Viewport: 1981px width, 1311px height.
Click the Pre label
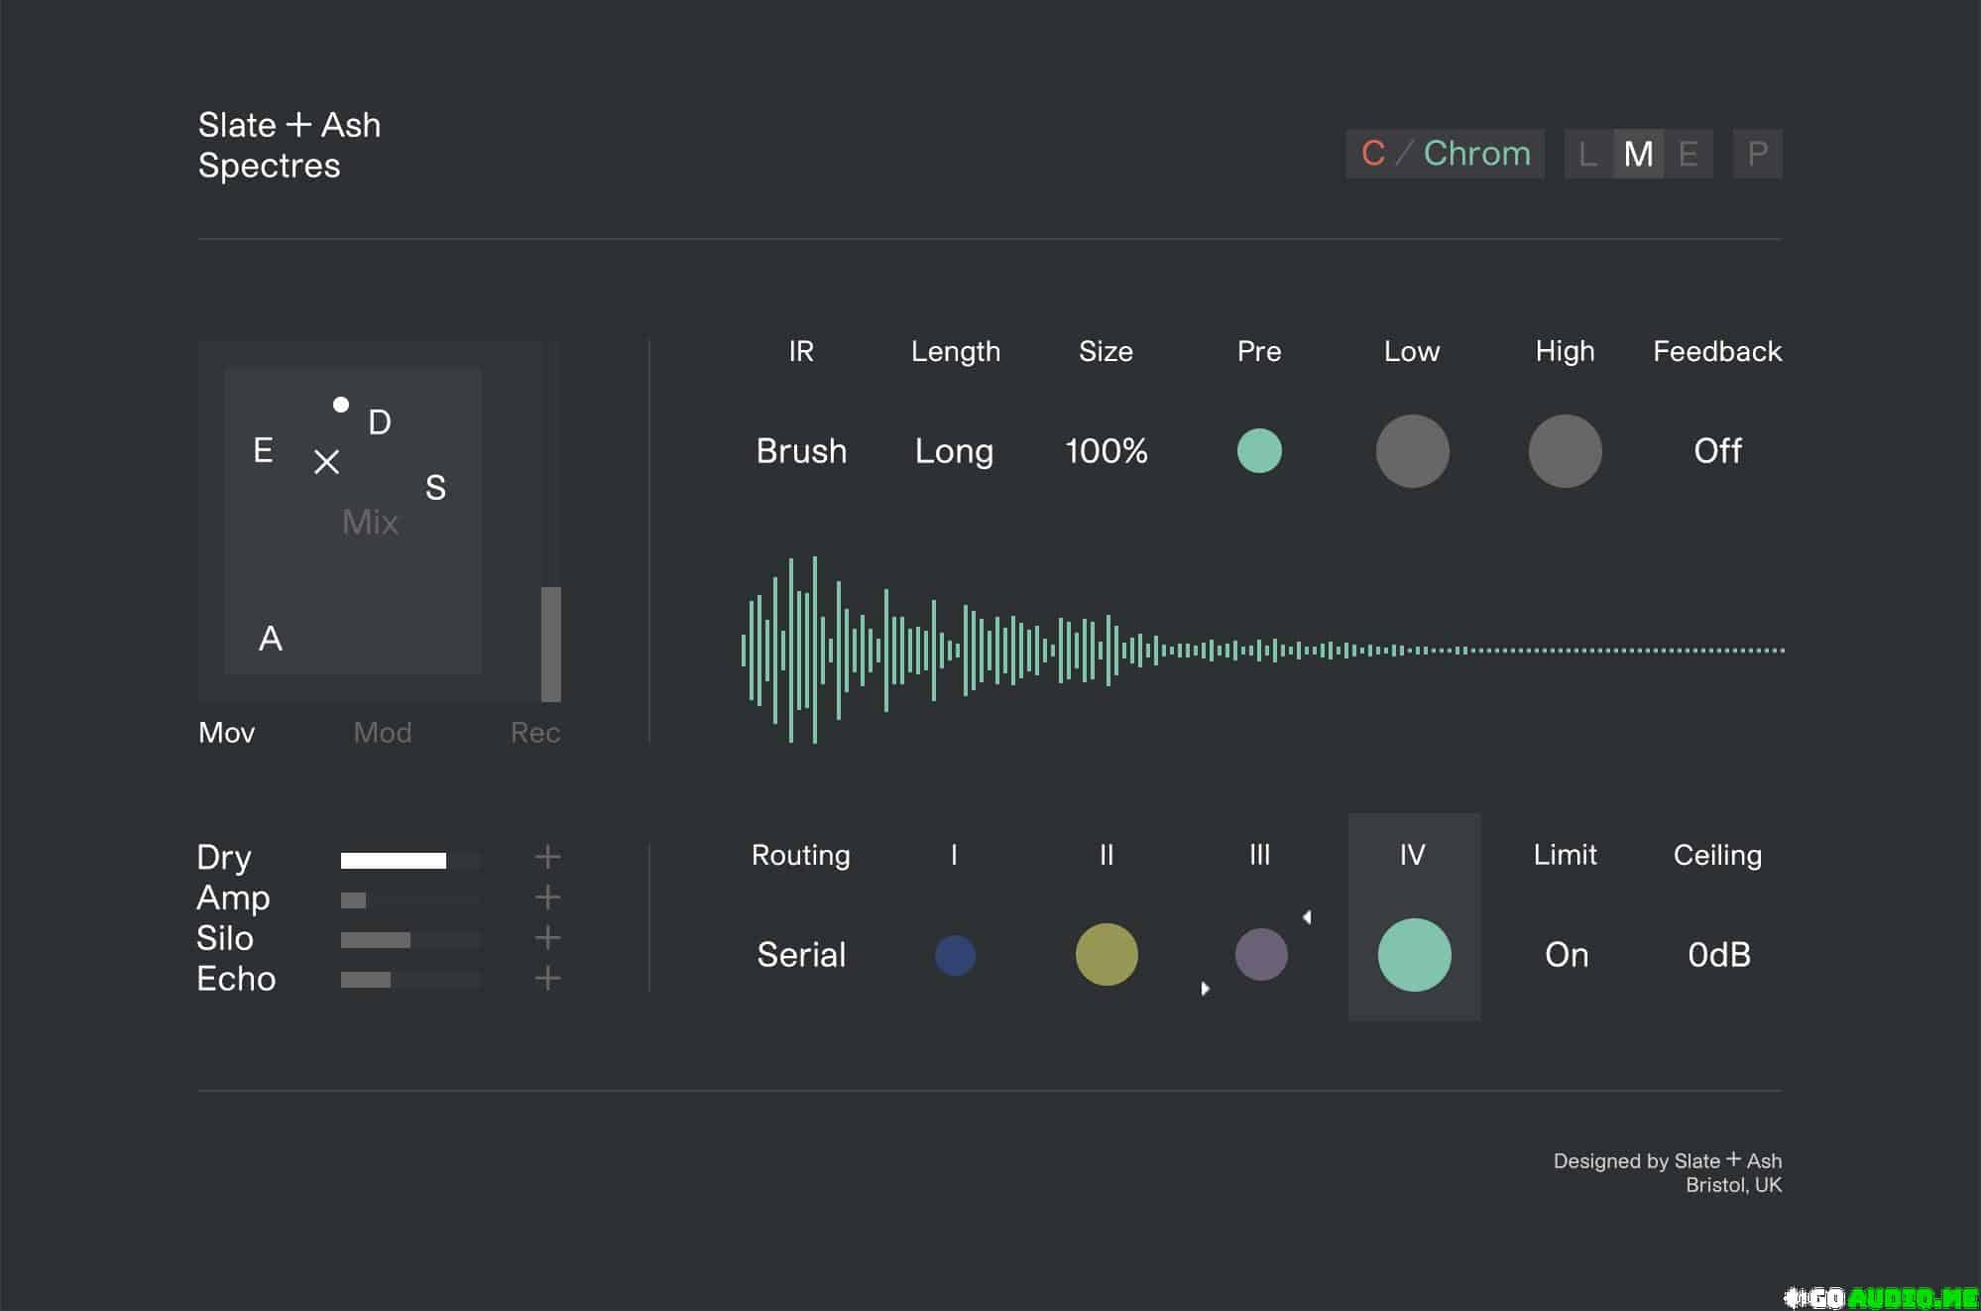[1259, 351]
